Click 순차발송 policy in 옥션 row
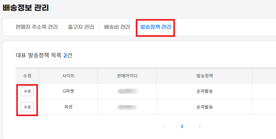Image resolution: width=276 pixels, height=139 pixels. 204,107
